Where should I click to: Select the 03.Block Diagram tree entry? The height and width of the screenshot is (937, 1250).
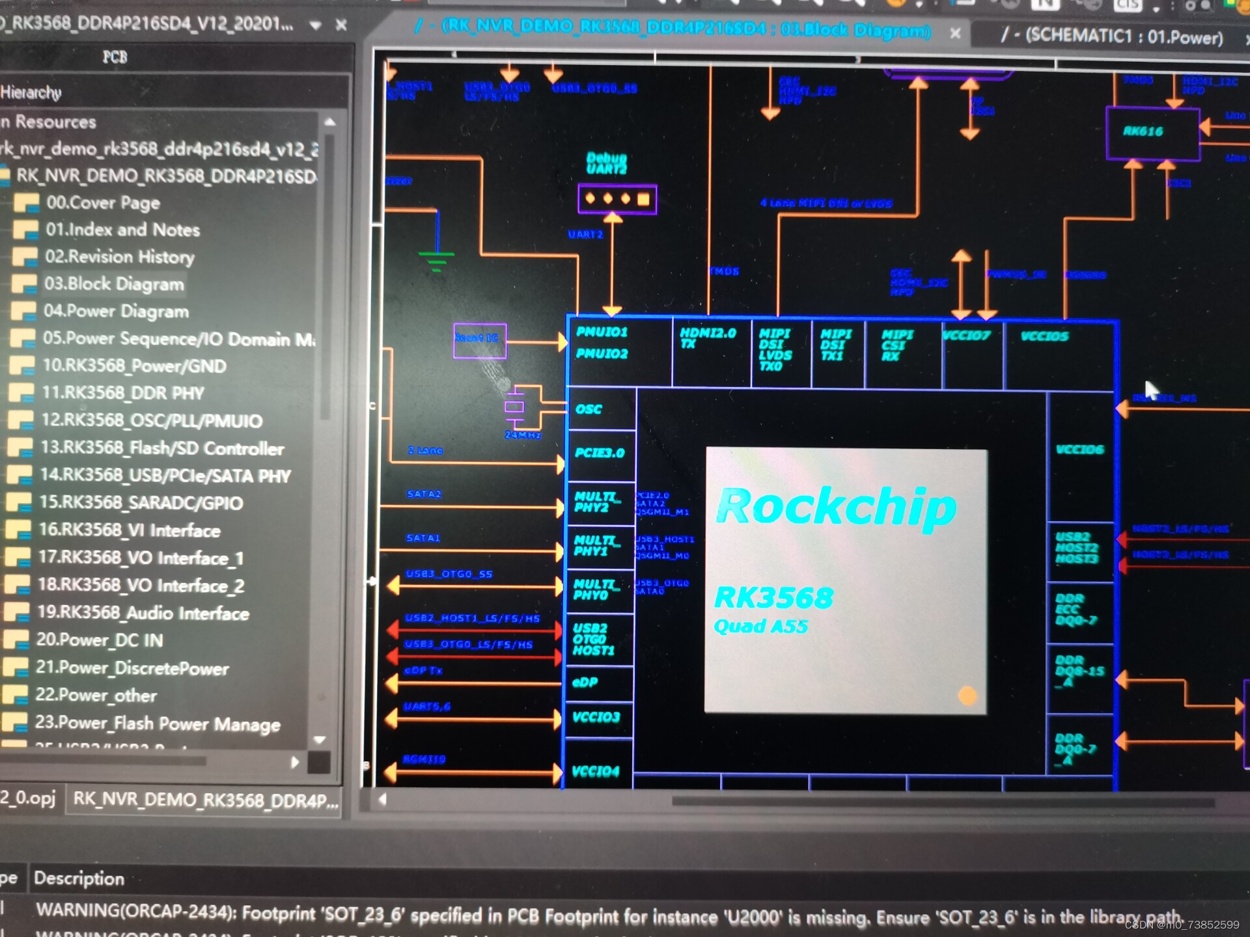click(114, 284)
